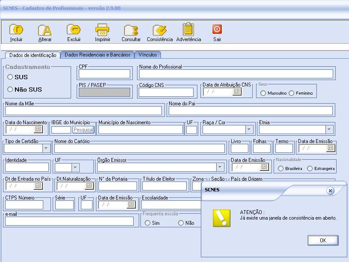Screen dimensions: 349x262
Task: Click the Incluir toolbar icon
Action: [16, 30]
